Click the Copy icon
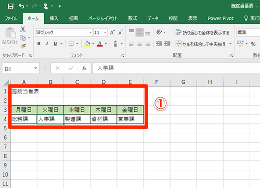 coord(23,37)
